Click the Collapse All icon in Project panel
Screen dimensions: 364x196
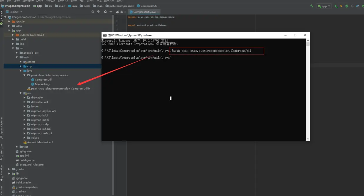click(x=98, y=12)
